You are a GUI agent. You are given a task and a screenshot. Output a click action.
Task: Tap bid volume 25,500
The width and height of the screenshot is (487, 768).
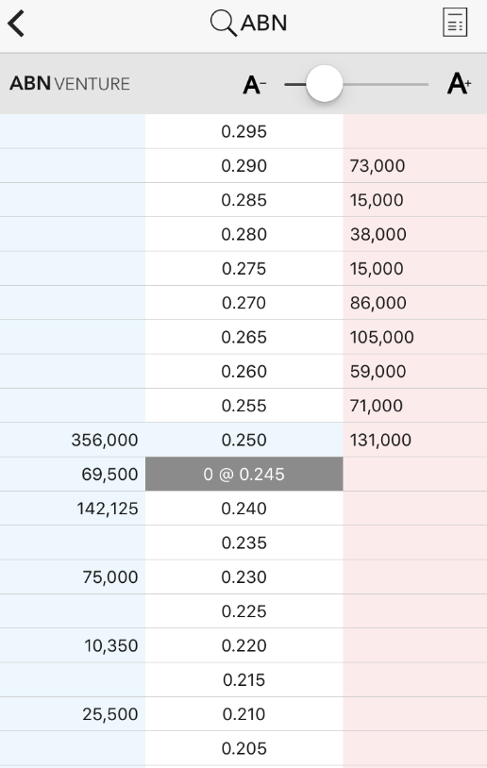(110, 714)
